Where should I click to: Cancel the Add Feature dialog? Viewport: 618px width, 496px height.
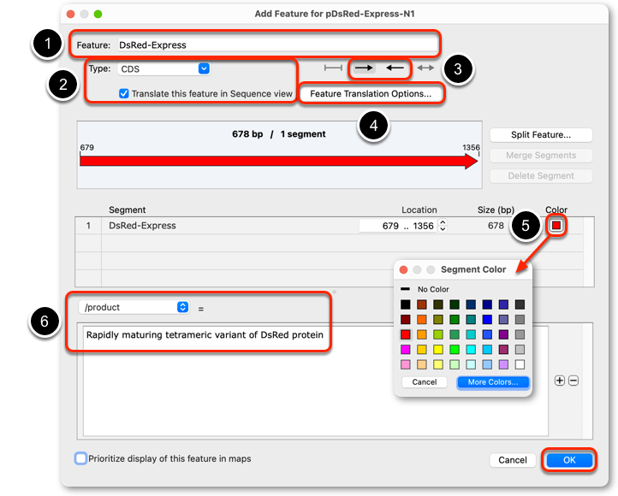(x=513, y=460)
